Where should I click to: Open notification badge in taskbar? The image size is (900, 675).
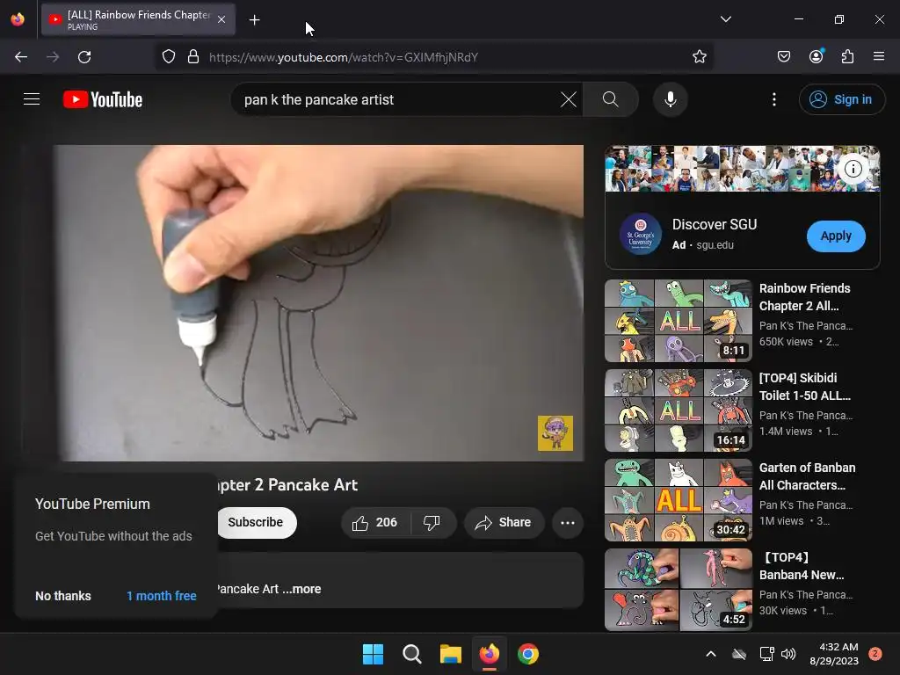[x=875, y=654]
